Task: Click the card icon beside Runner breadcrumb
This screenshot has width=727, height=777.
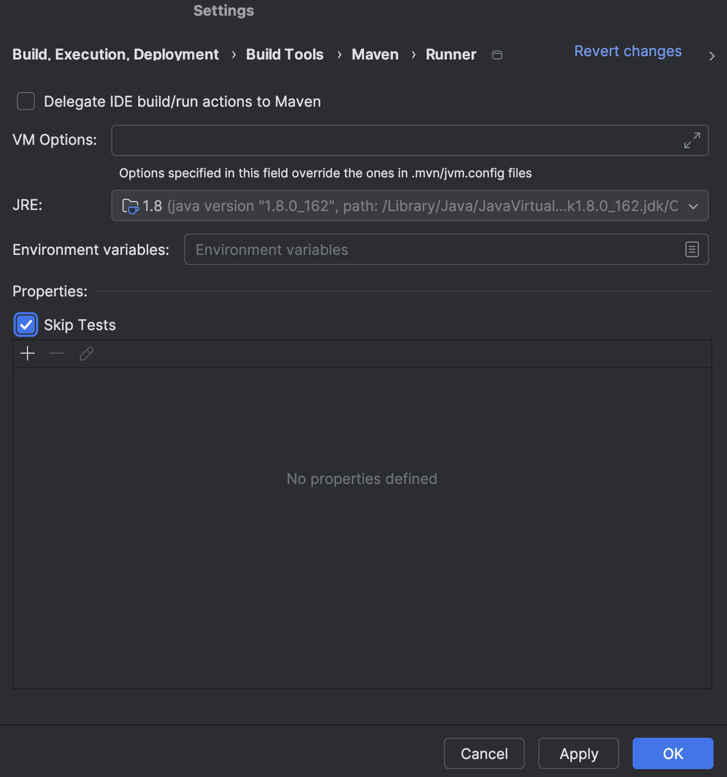Action: click(497, 54)
